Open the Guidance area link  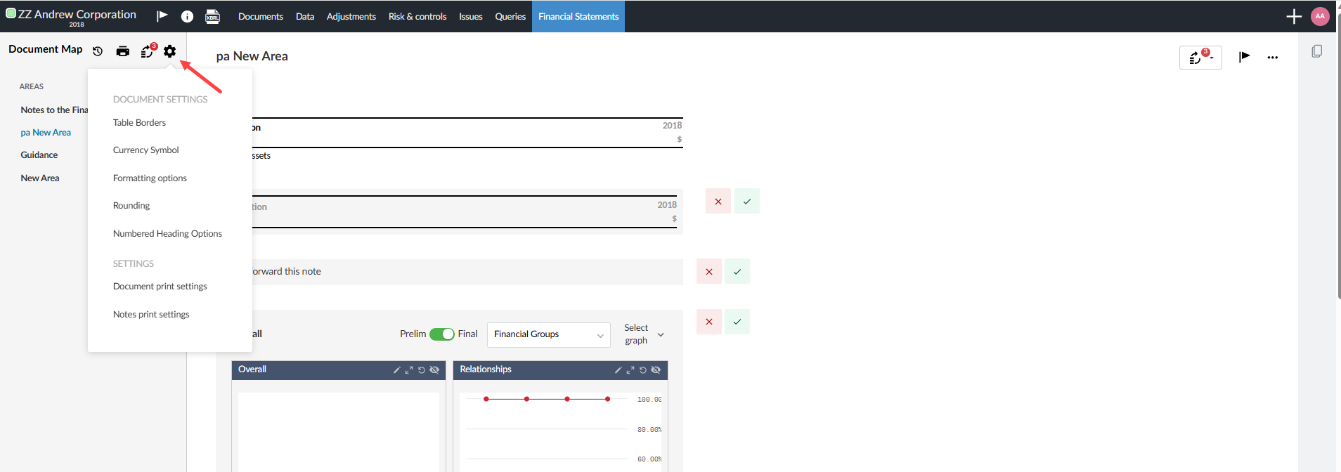click(x=39, y=155)
